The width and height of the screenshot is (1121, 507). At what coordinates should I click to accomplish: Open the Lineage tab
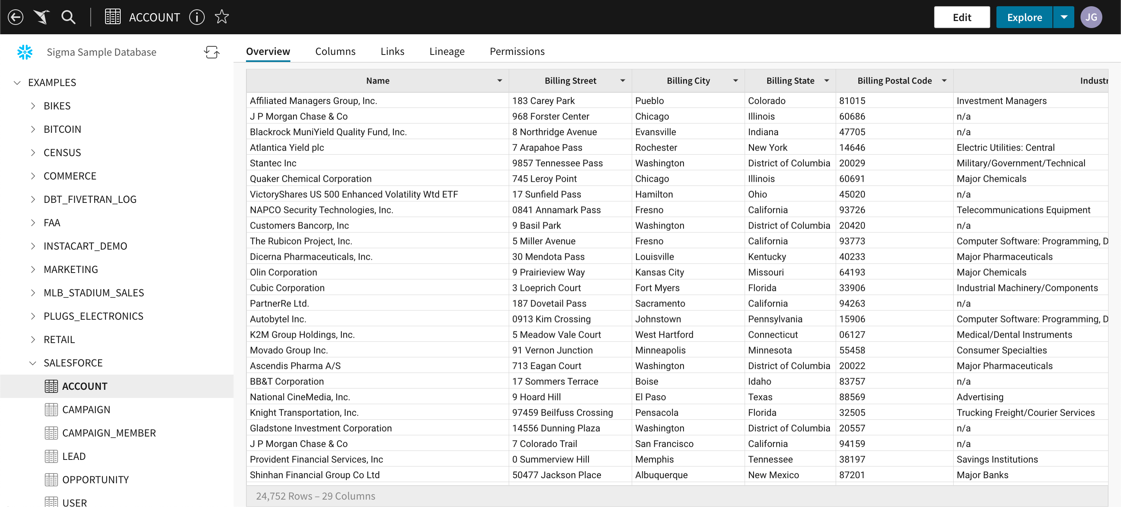[x=447, y=51]
